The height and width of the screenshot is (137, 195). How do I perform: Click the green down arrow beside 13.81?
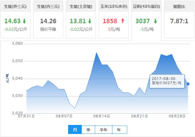tap(90, 21)
